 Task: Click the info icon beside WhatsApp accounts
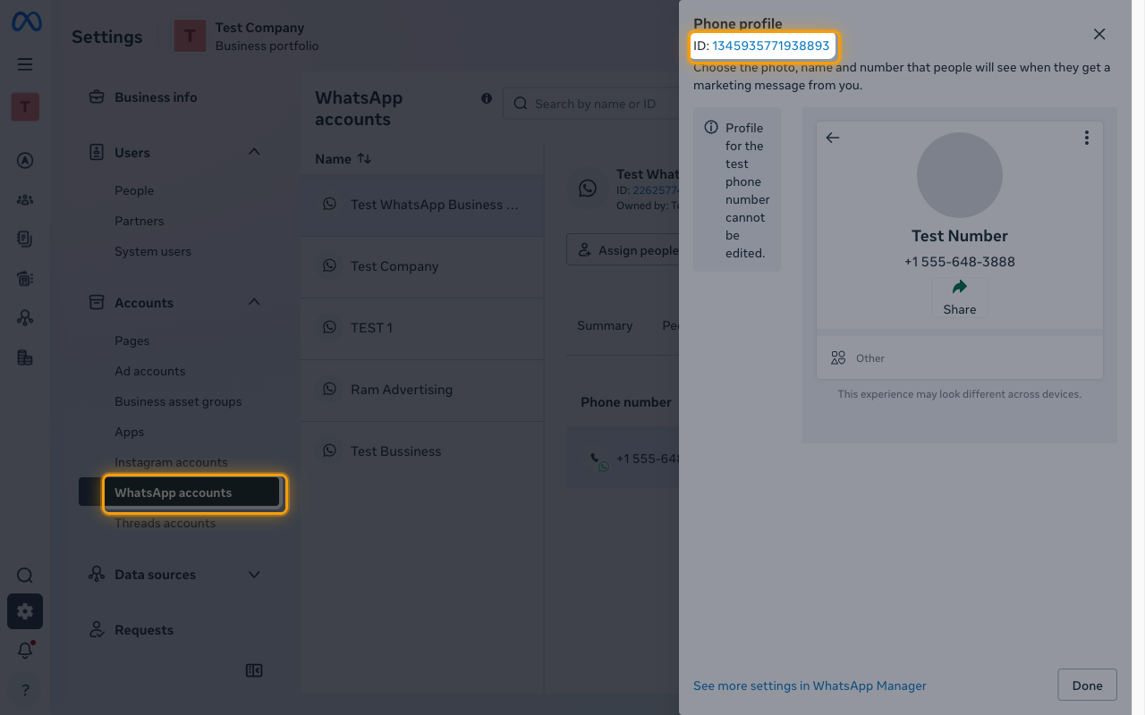pos(487,98)
